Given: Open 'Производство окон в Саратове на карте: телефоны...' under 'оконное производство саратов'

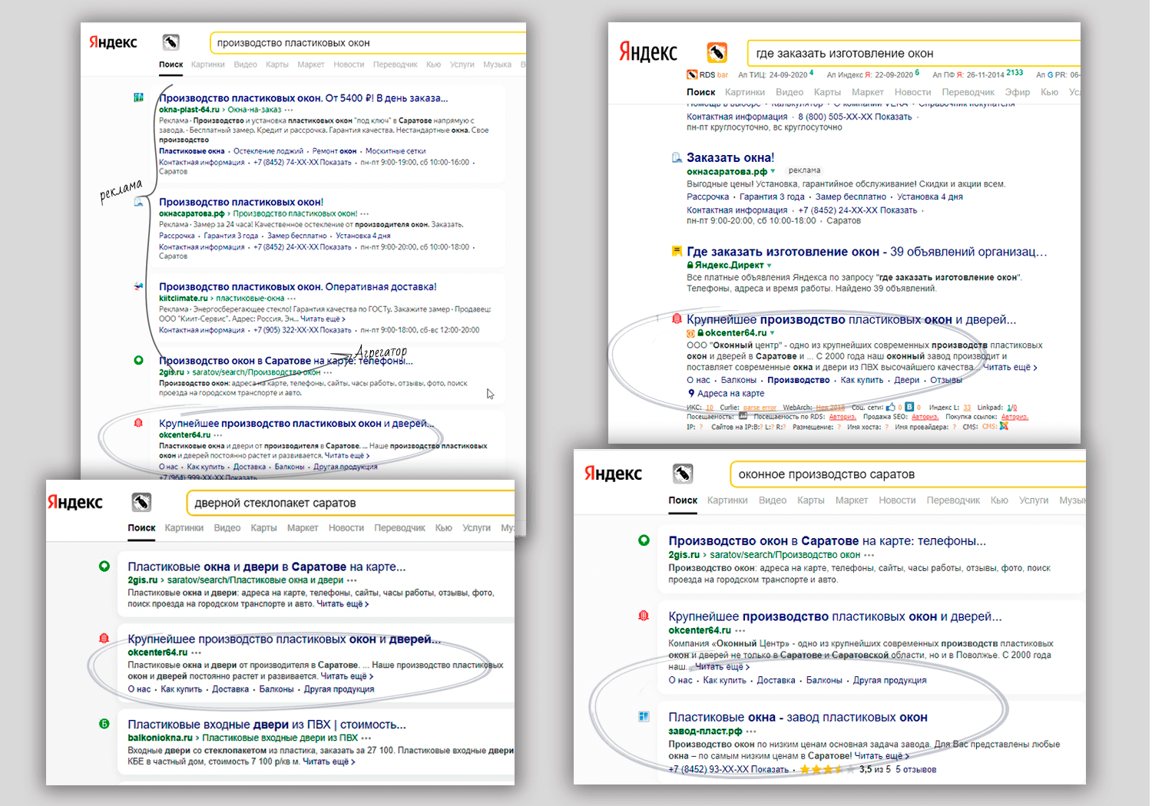Looking at the screenshot, I should point(827,541).
